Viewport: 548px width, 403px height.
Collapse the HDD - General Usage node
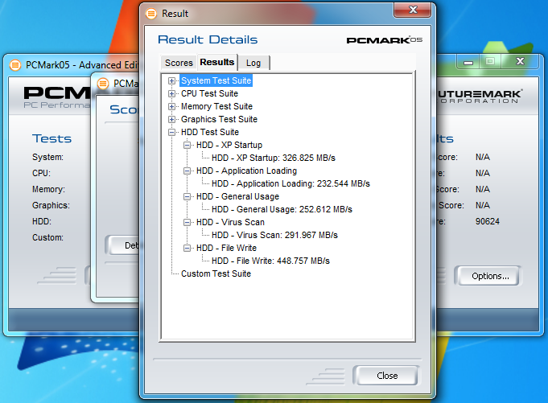pos(187,196)
